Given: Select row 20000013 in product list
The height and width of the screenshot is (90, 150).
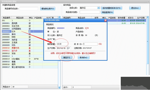Looking at the screenshot, I should pyautogui.click(x=30, y=56).
